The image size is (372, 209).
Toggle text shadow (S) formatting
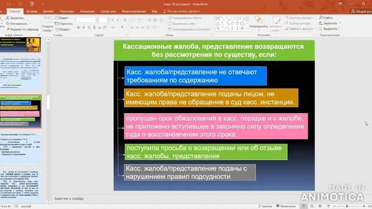pos(94,27)
